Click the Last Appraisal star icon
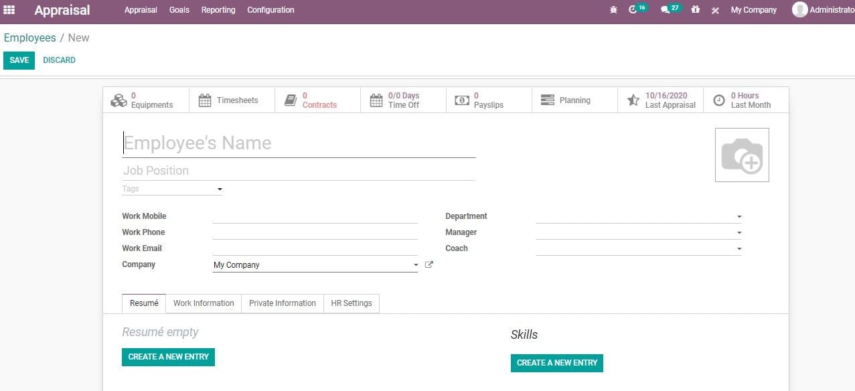855x391 pixels. click(x=633, y=100)
